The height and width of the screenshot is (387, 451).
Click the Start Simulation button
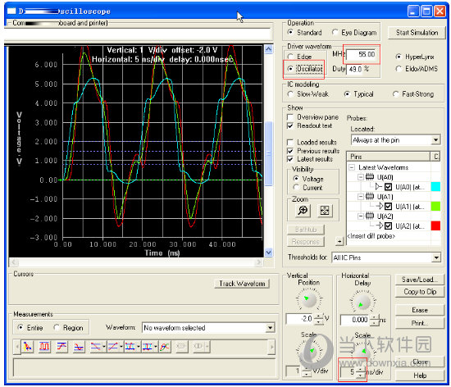[x=417, y=33]
